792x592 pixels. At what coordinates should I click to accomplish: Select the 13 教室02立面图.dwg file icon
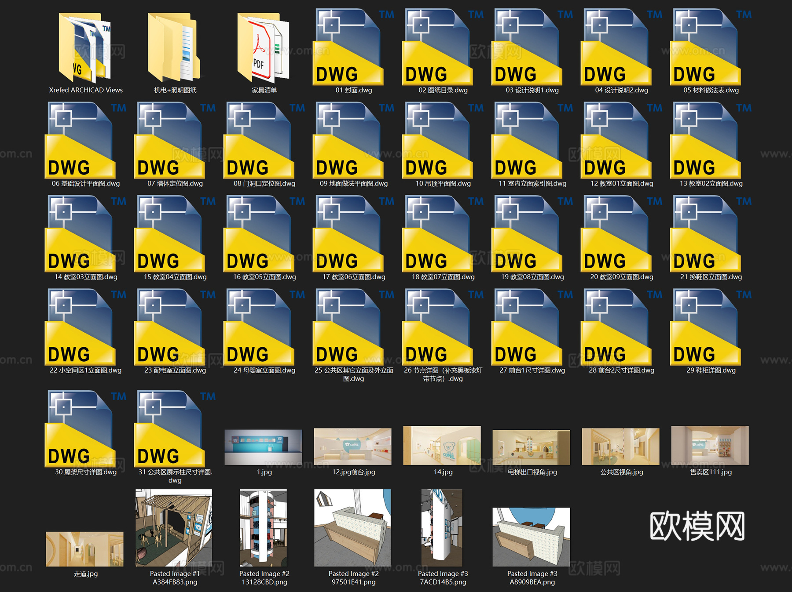click(705, 141)
